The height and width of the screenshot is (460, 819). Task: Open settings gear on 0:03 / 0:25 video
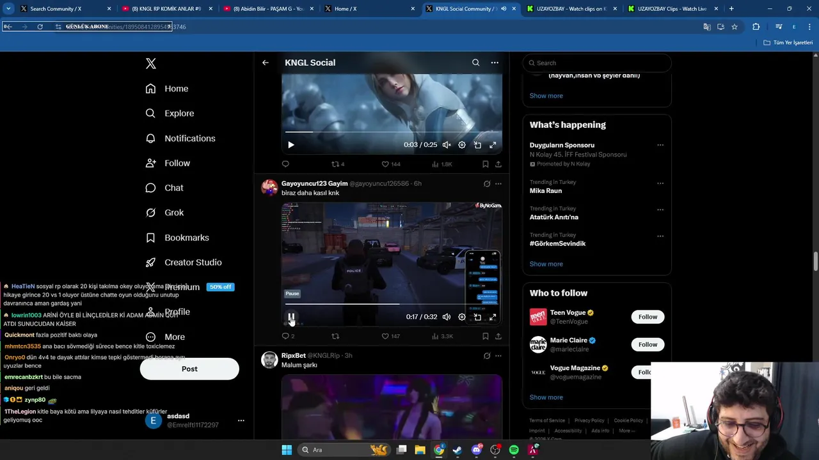[462, 145]
